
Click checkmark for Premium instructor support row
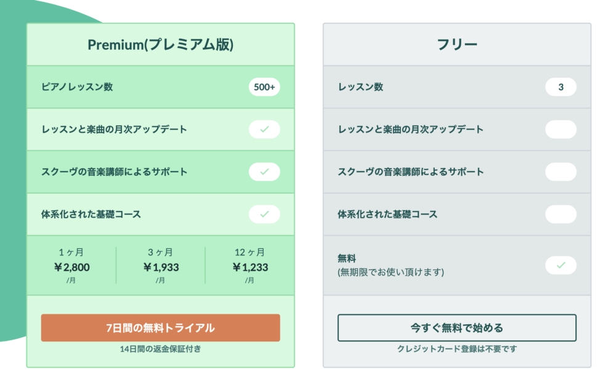tap(264, 172)
